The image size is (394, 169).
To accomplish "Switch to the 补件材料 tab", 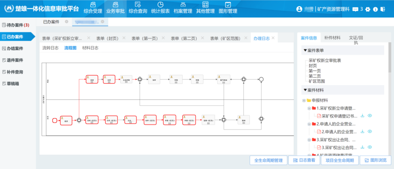I will tap(332, 38).
